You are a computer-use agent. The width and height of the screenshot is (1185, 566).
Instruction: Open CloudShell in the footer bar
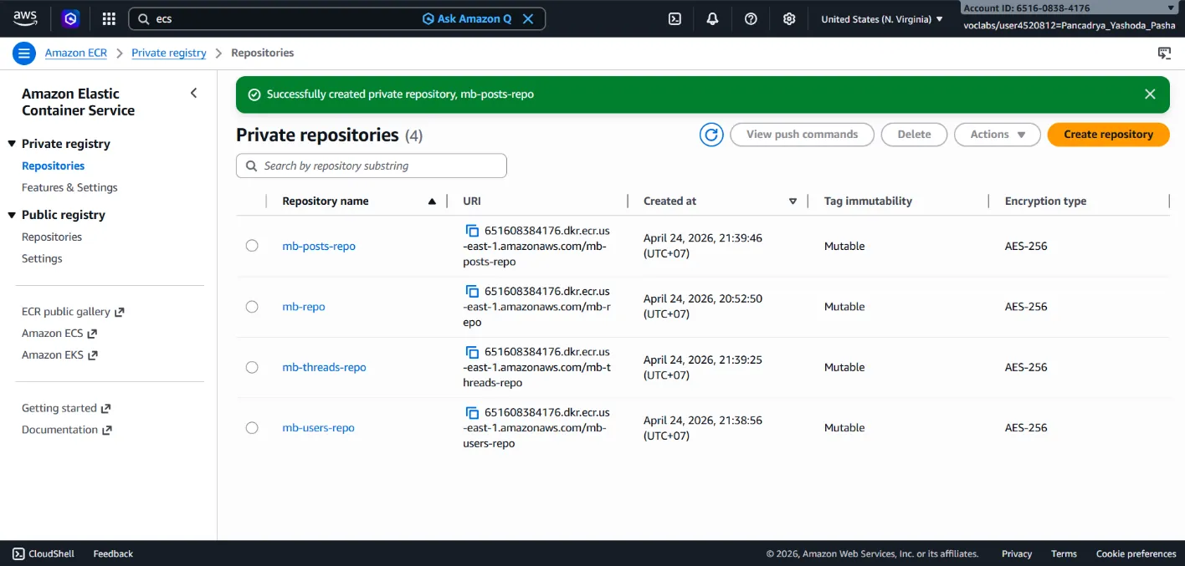(x=44, y=553)
